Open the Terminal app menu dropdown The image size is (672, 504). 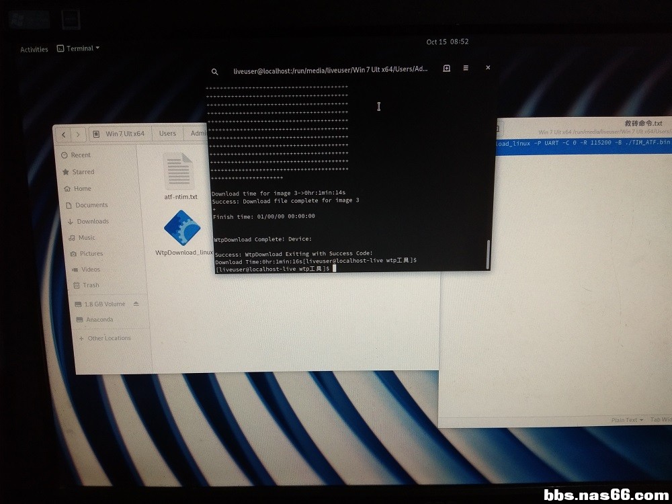point(79,48)
